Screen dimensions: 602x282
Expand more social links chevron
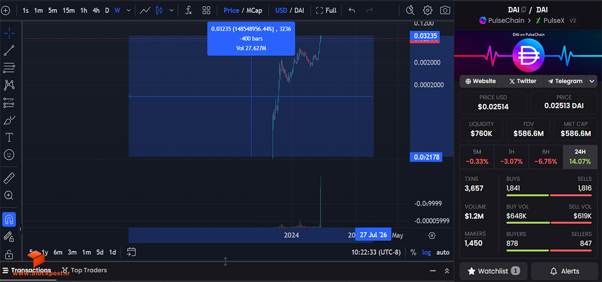coord(592,81)
